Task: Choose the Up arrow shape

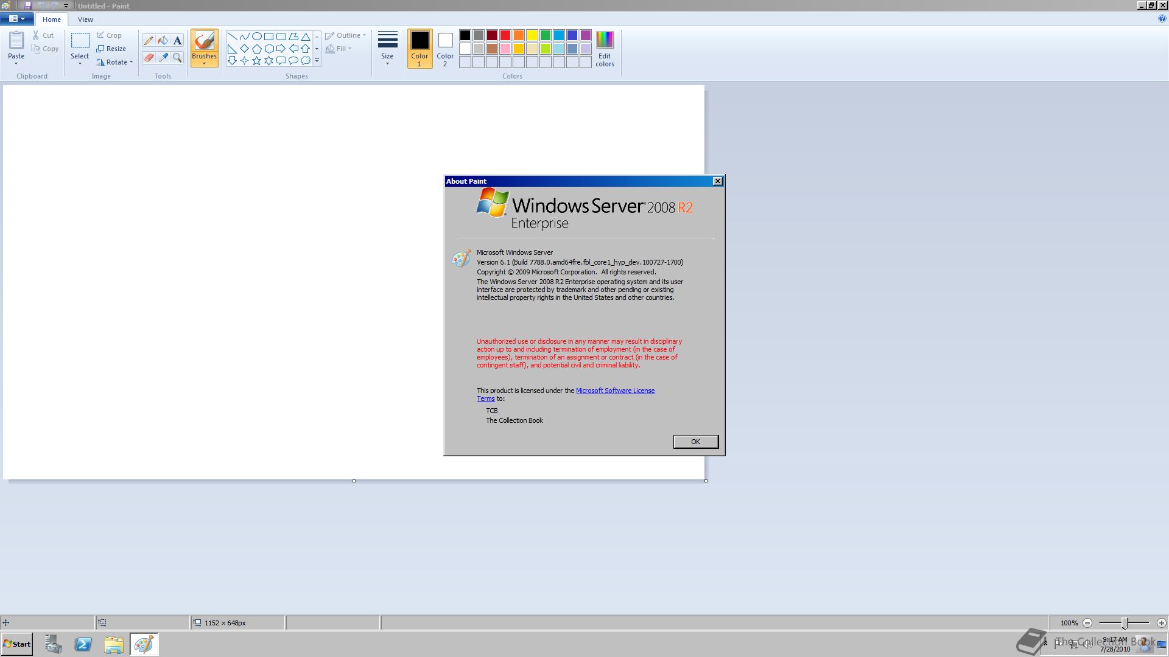Action: click(x=306, y=49)
